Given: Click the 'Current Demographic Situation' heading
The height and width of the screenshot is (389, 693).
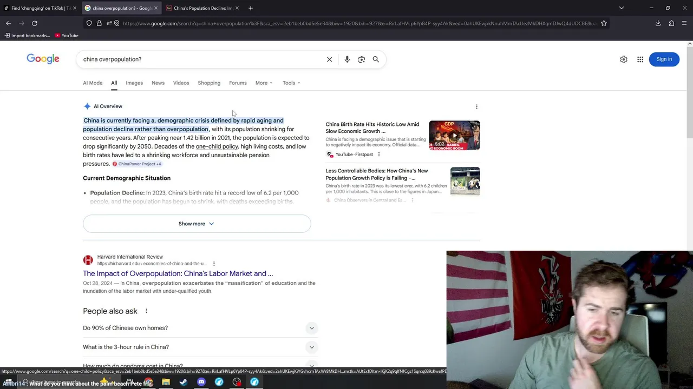Looking at the screenshot, I should click(127, 178).
